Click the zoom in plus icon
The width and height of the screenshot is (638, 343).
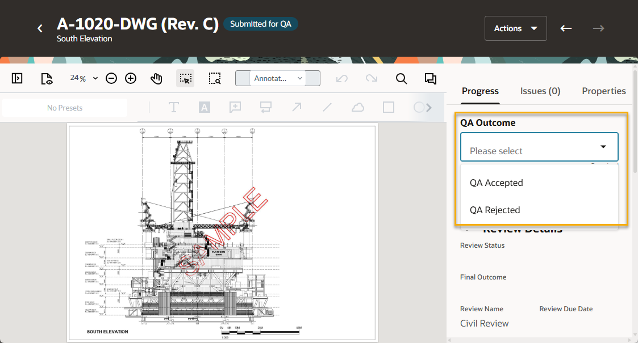(131, 79)
